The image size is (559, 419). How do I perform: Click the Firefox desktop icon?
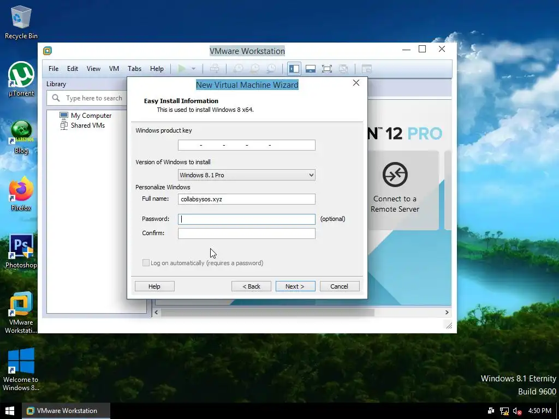click(21, 194)
